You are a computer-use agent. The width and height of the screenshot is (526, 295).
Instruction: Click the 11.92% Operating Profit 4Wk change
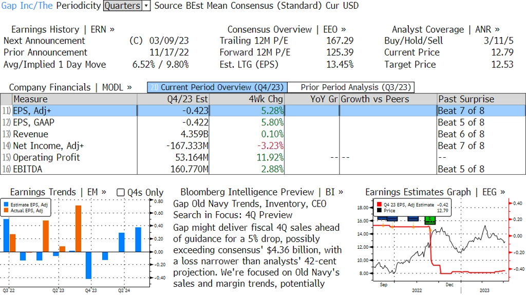click(x=270, y=157)
